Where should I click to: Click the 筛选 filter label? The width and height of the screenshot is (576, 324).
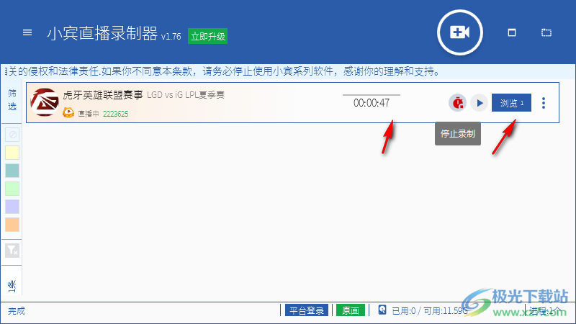coord(12,100)
